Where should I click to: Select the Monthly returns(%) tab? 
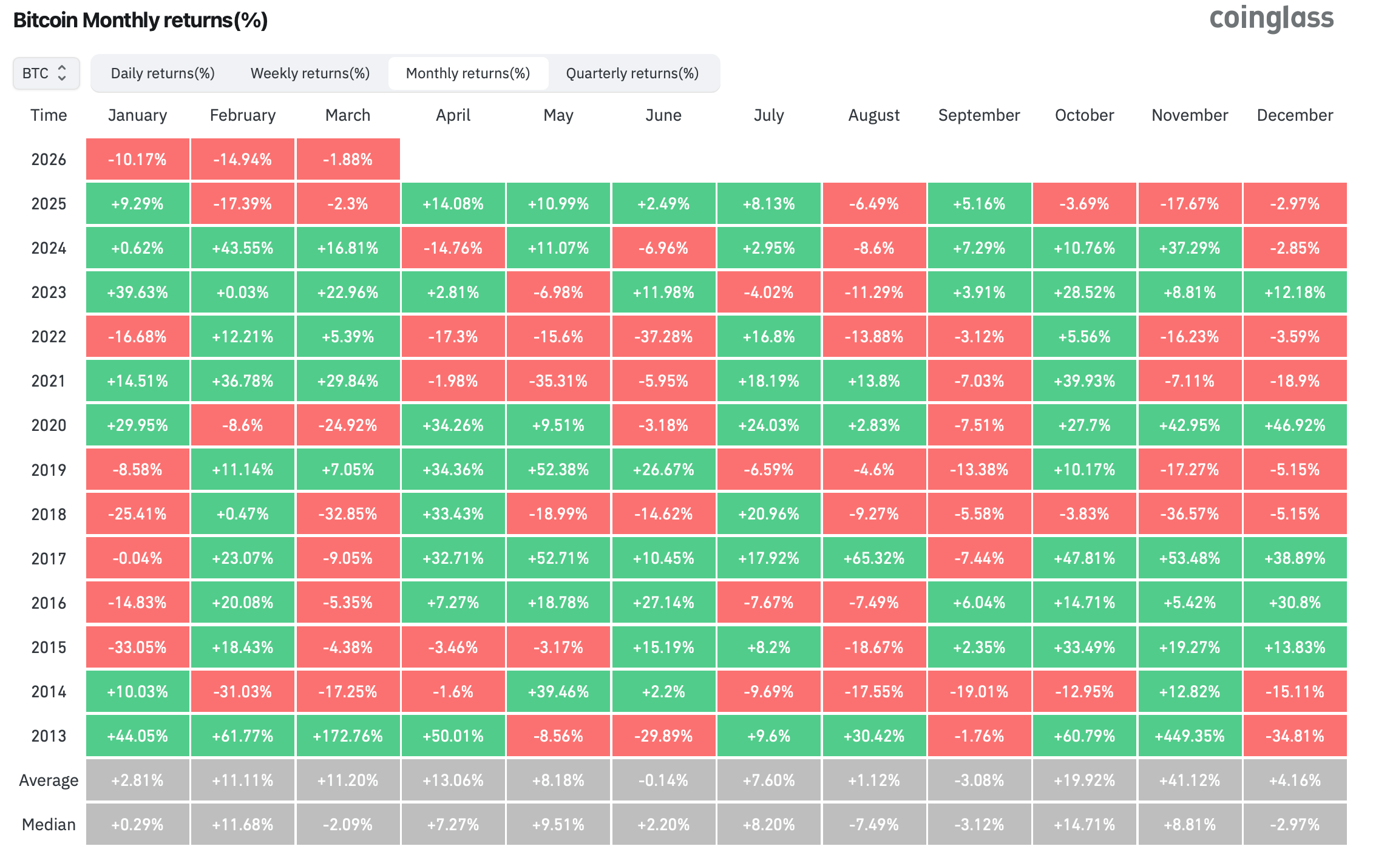pos(467,73)
